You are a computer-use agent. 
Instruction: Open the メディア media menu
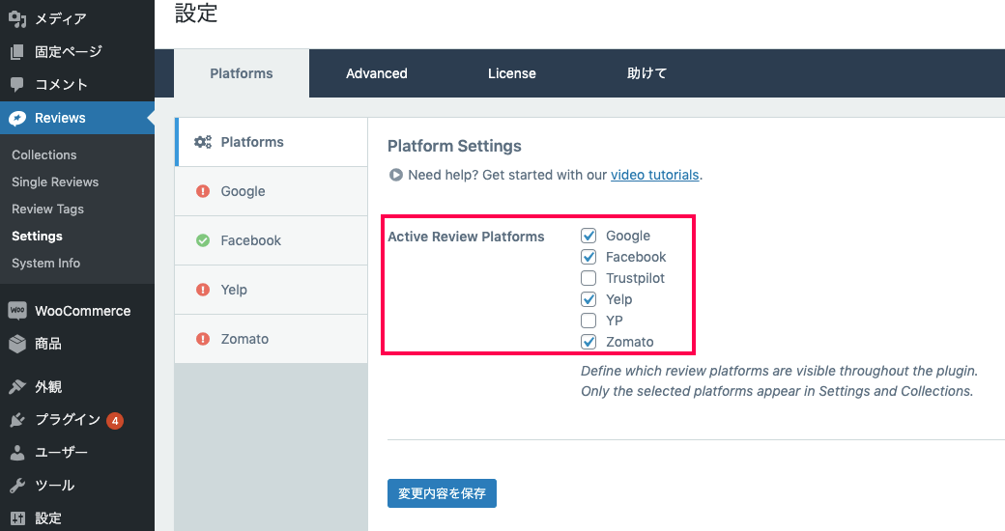pyautogui.click(x=77, y=19)
